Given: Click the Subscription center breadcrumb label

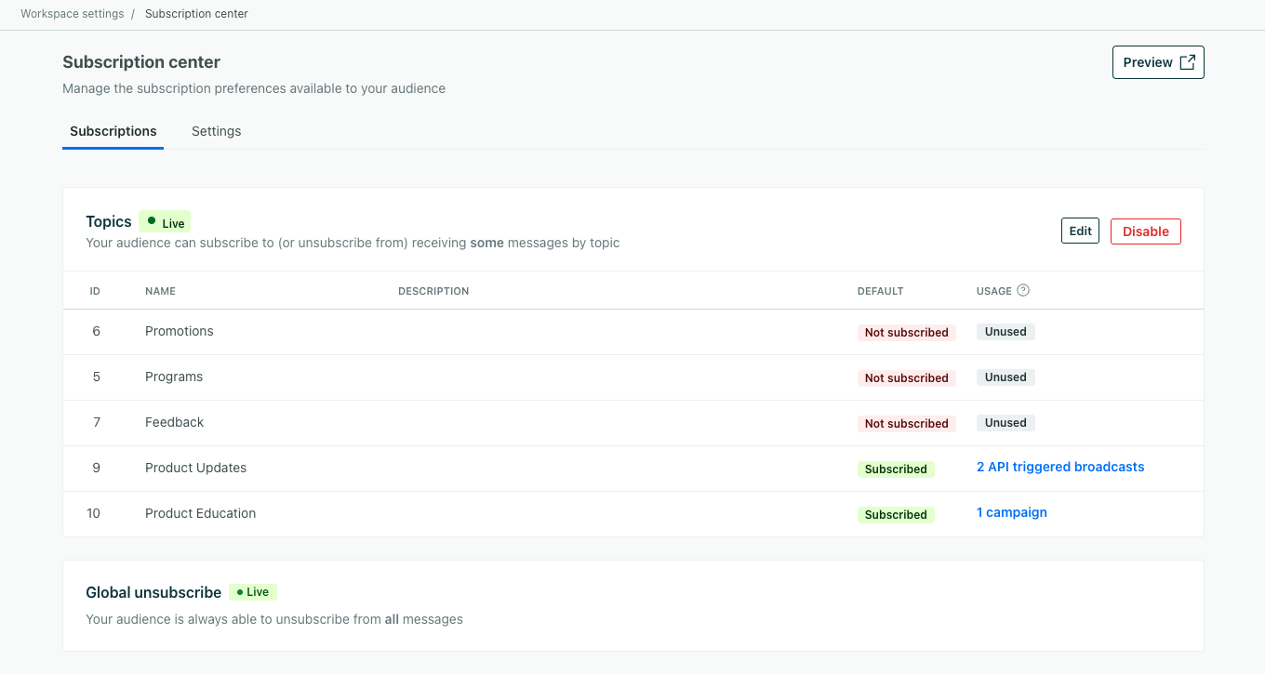Looking at the screenshot, I should (196, 13).
